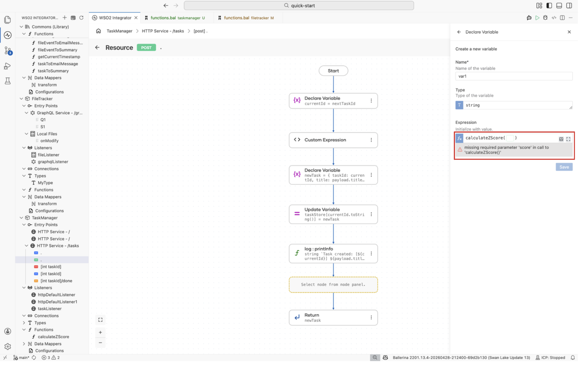The image size is (580, 366).
Task: Click ICP: Stopped status item
Action: [x=550, y=358]
